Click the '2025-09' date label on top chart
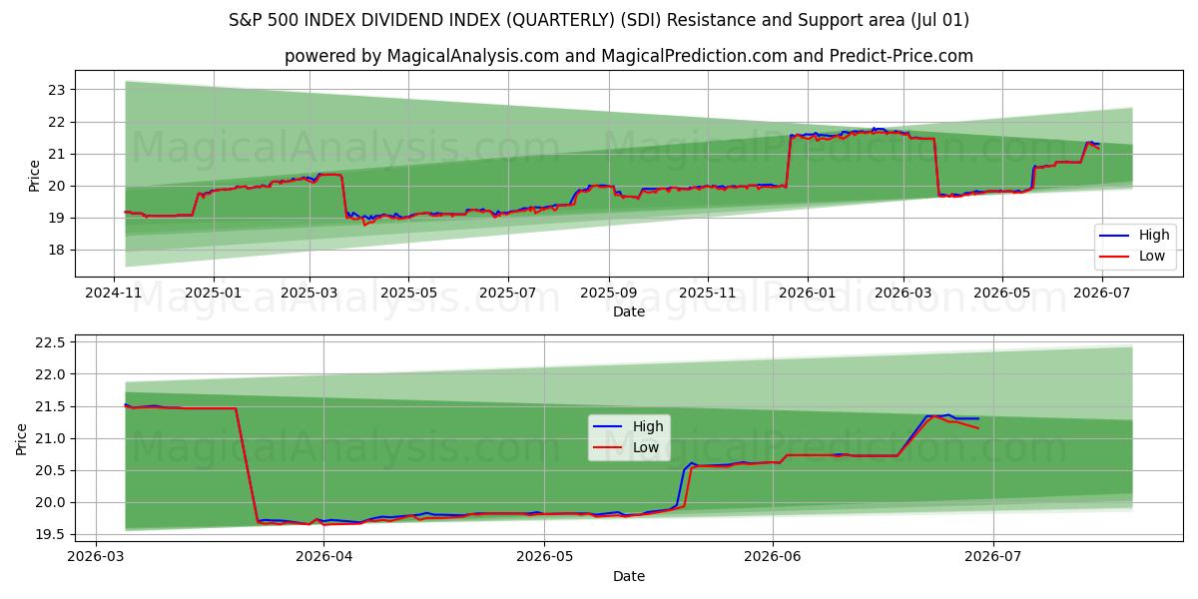The width and height of the screenshot is (1198, 599). (x=609, y=294)
